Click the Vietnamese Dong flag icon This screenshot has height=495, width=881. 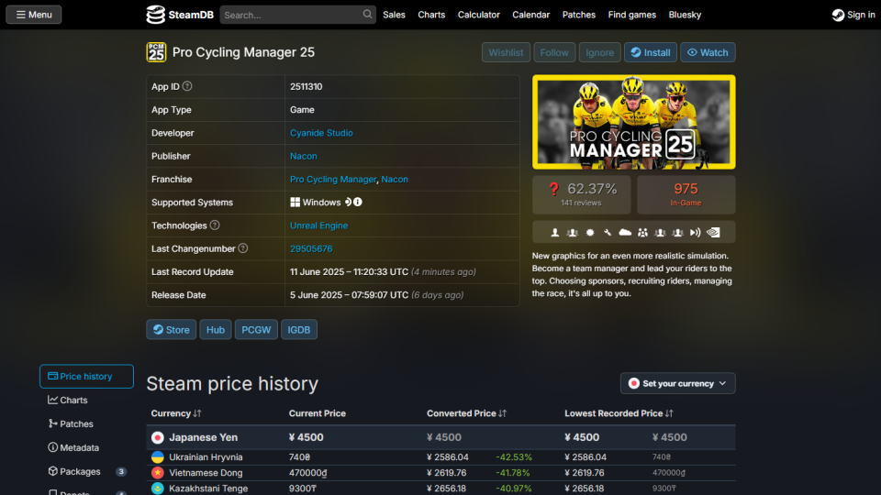(x=157, y=473)
